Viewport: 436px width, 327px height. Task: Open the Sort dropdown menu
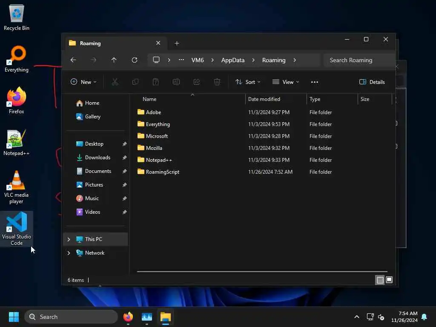point(248,82)
